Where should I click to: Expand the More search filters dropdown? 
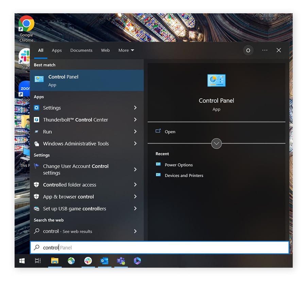pos(126,50)
